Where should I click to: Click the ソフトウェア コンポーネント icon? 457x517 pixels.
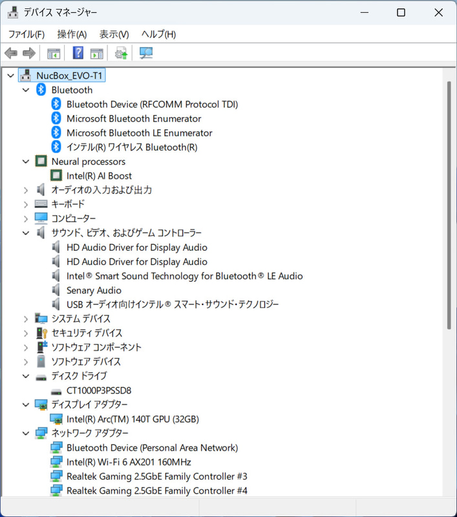click(42, 347)
